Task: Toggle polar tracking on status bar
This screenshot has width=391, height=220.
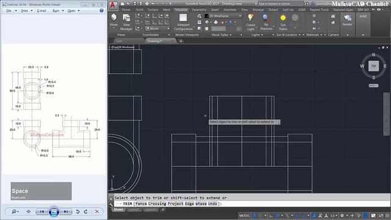Action: point(277,216)
